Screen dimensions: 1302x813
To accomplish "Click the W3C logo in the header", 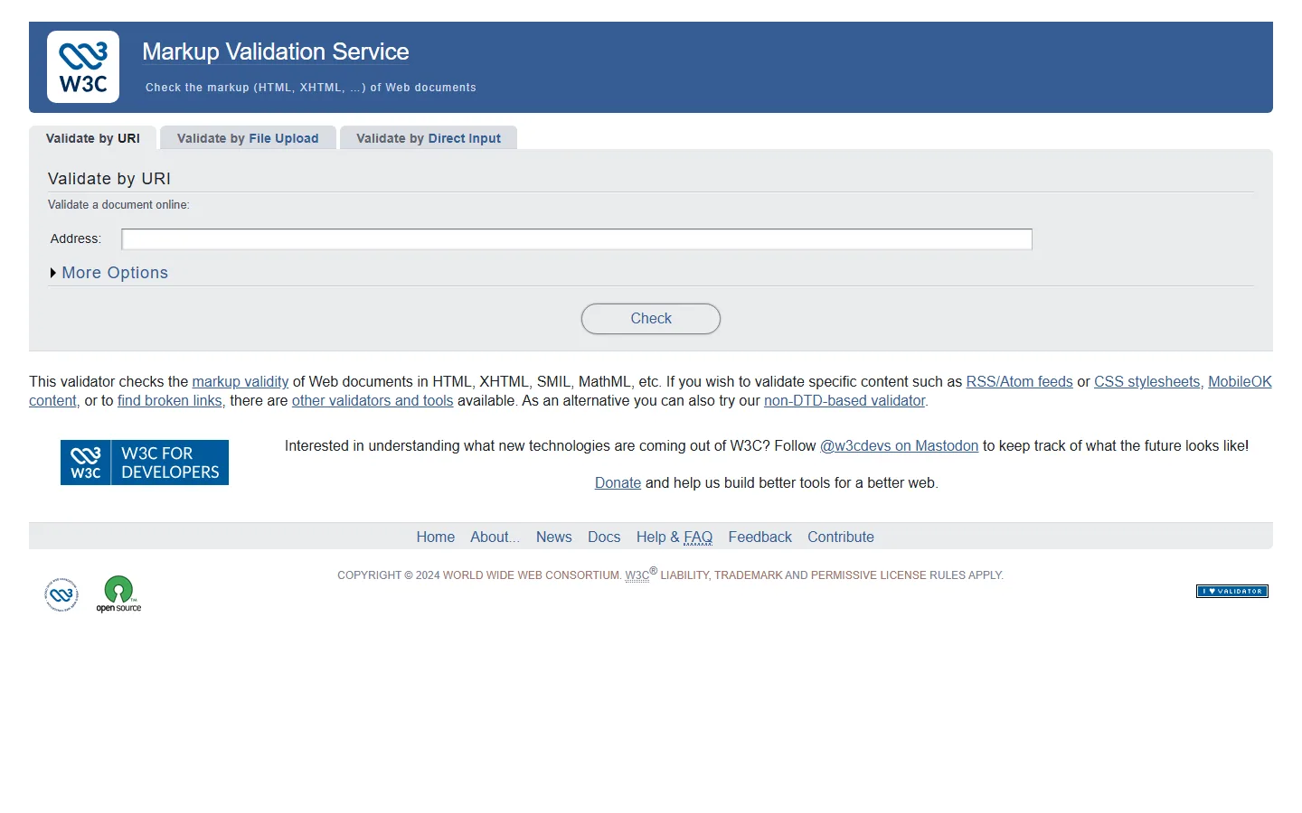I will pyautogui.click(x=83, y=67).
